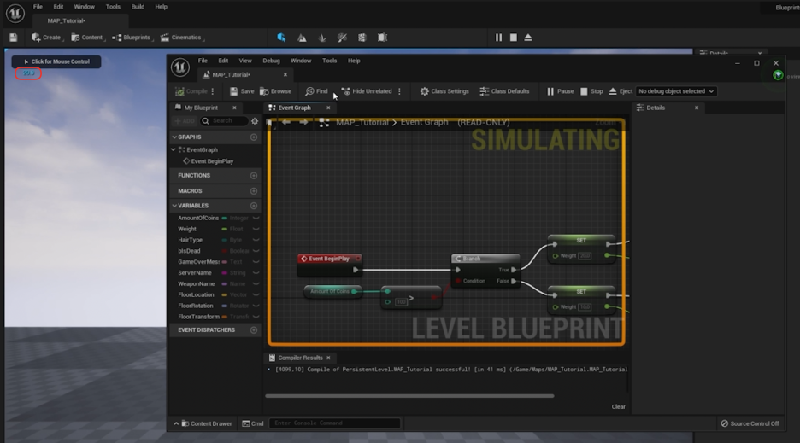The width and height of the screenshot is (800, 443).
Task: Open Class Defaults
Action: [504, 91]
